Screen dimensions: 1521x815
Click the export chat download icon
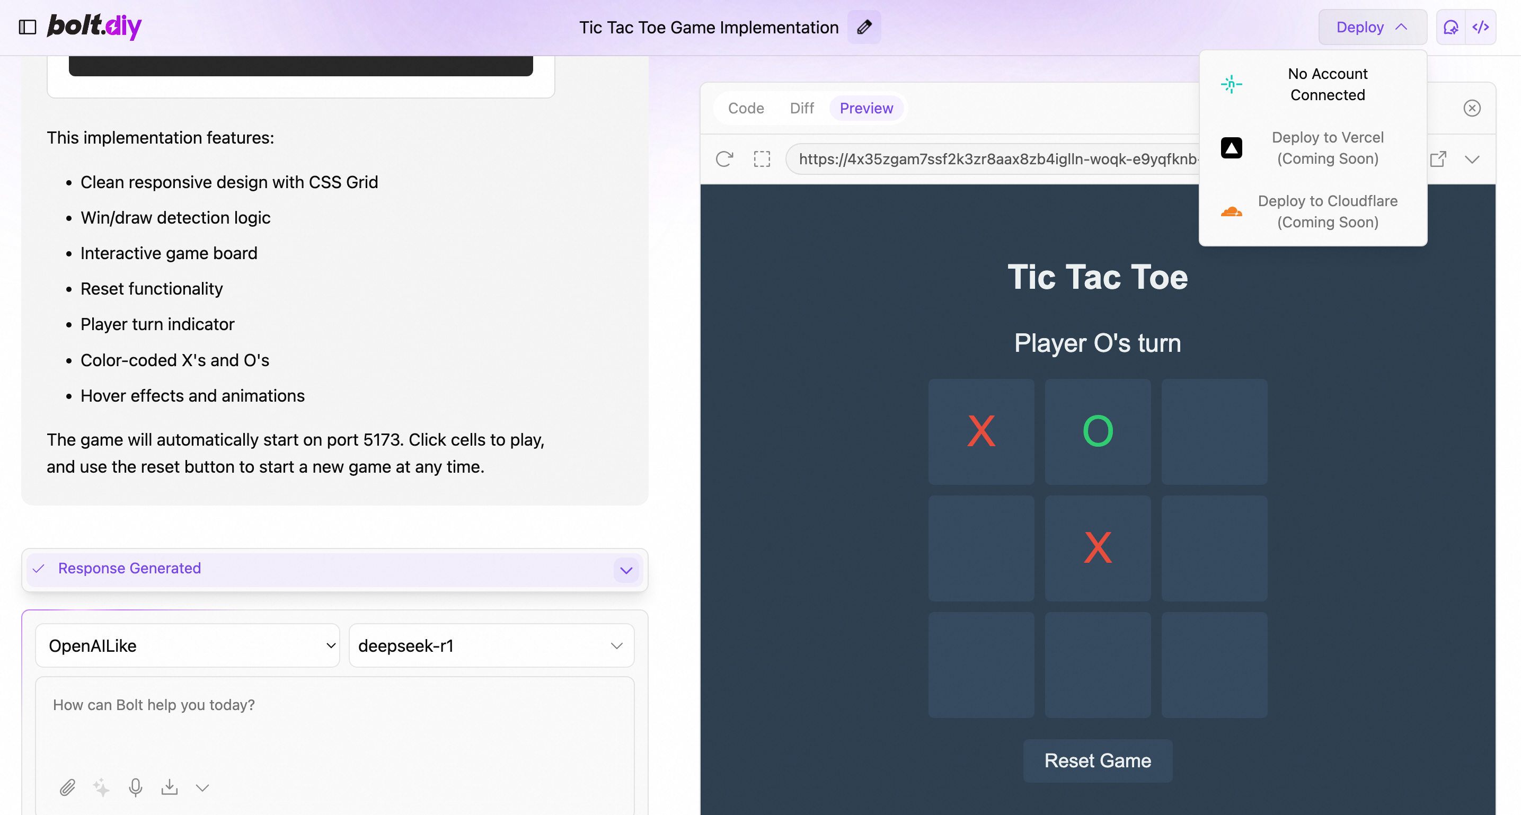tap(170, 787)
